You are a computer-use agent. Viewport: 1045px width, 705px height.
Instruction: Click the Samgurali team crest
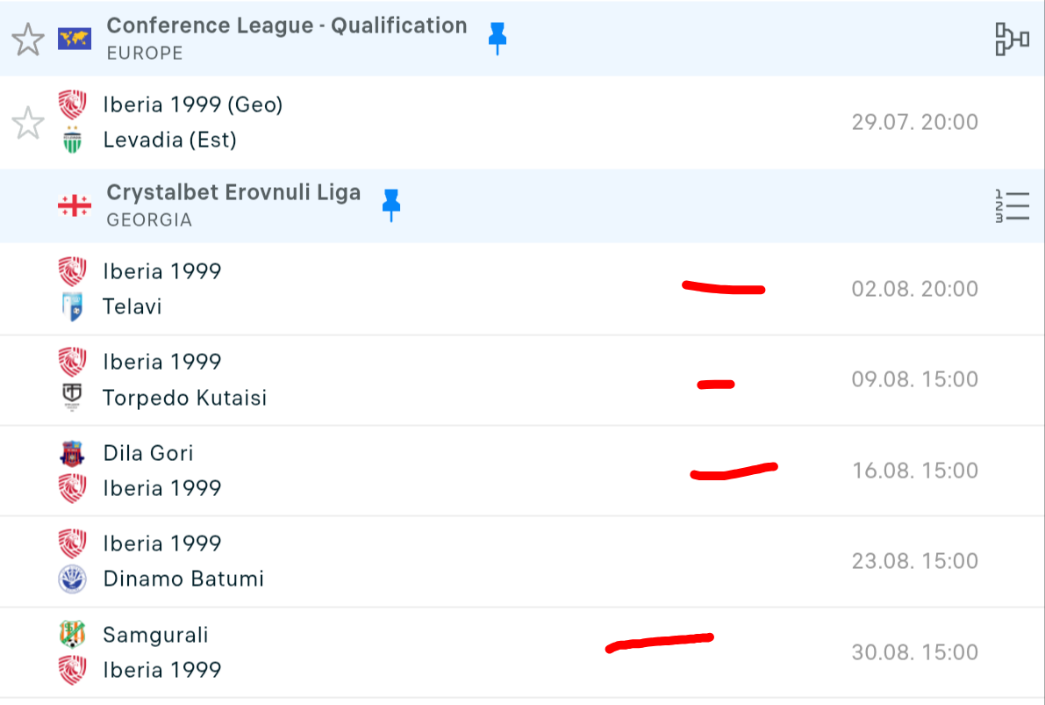[x=72, y=634]
